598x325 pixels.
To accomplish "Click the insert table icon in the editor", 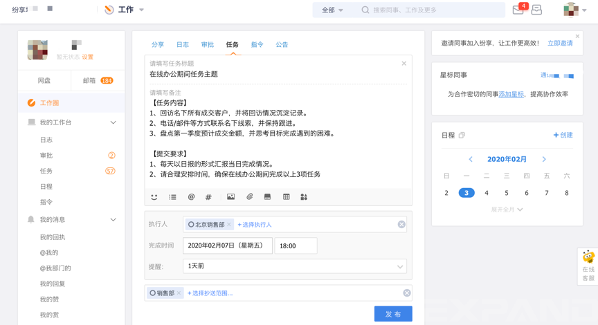I will coord(287,197).
